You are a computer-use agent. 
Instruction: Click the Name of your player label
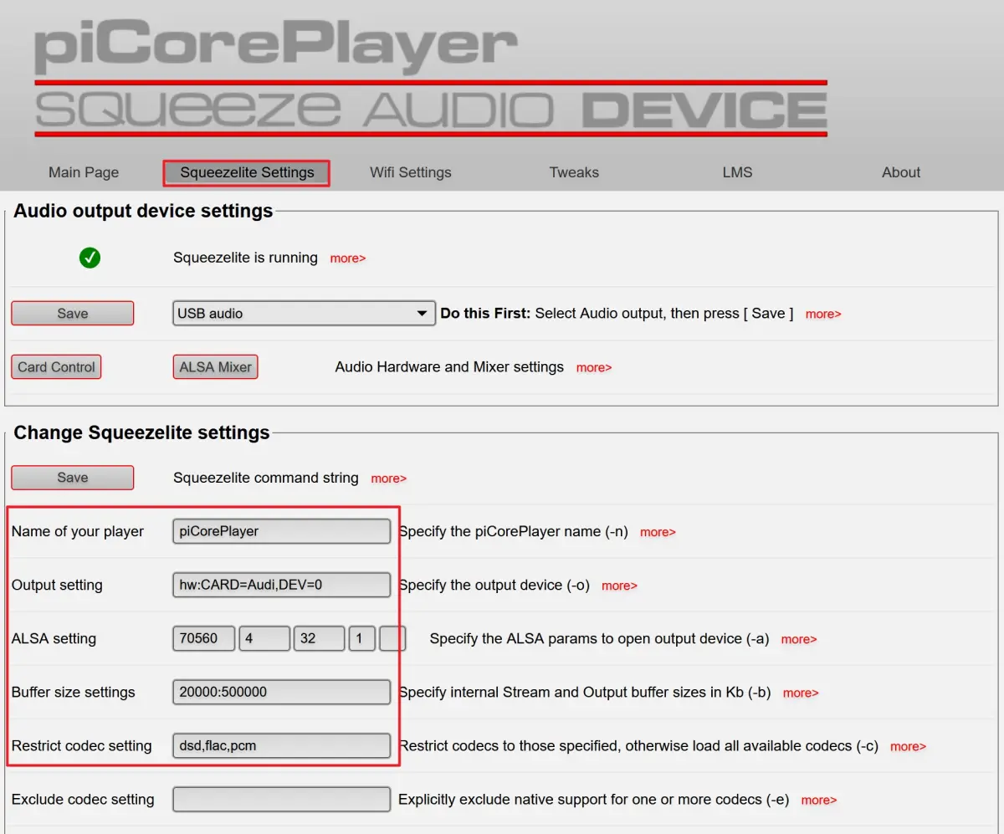click(x=78, y=531)
